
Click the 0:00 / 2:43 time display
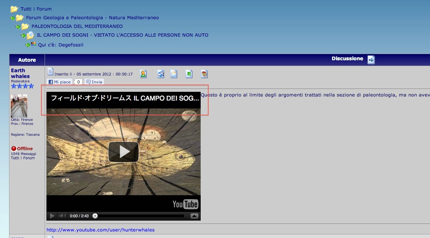[x=79, y=216]
